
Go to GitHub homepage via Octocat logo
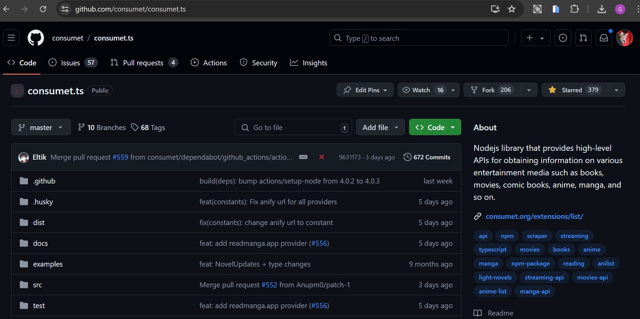36,38
